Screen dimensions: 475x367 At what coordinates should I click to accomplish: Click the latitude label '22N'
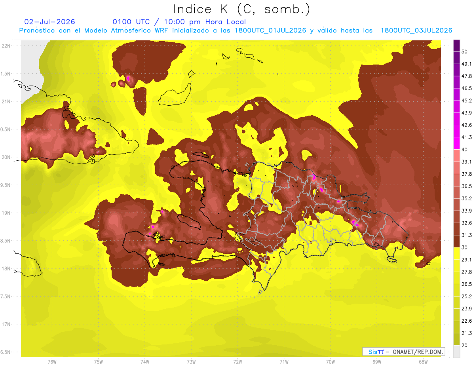pos(6,46)
